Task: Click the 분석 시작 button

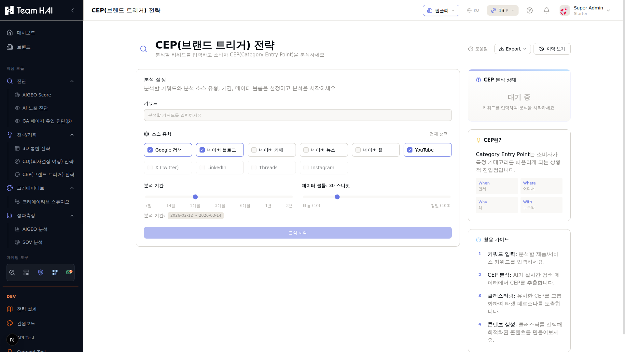Action: [x=298, y=233]
